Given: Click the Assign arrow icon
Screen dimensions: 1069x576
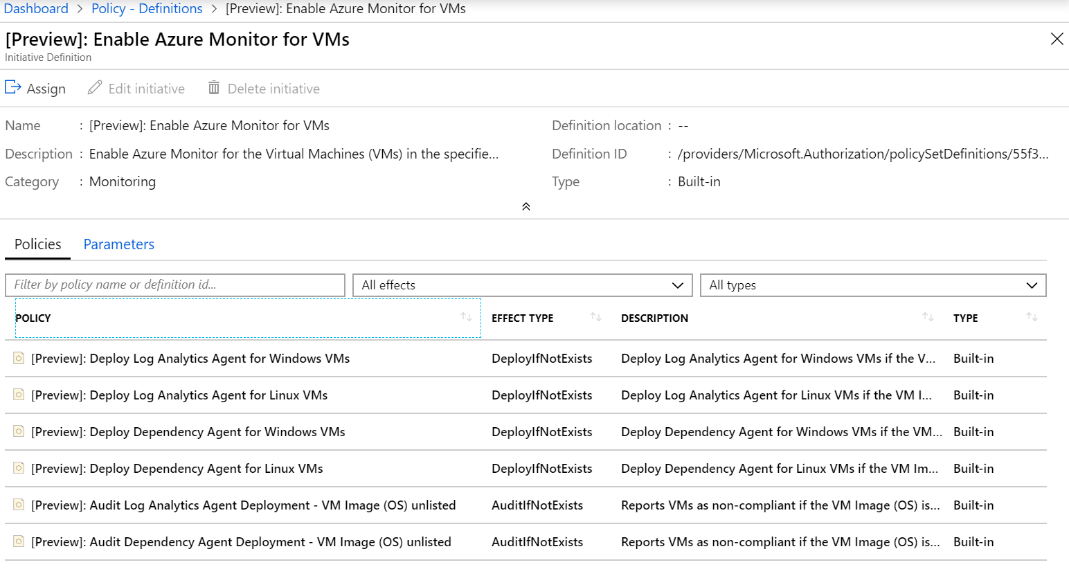Looking at the screenshot, I should 13,88.
